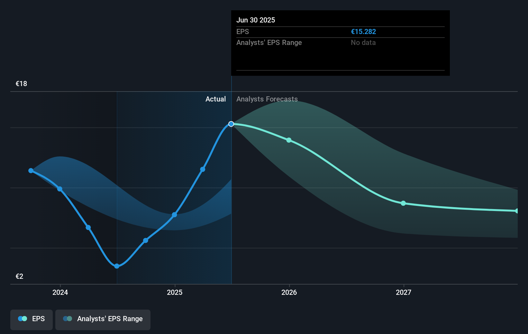This screenshot has height=334, width=528.
Task: Switch to the Actual section of the chart
Action: (x=215, y=99)
